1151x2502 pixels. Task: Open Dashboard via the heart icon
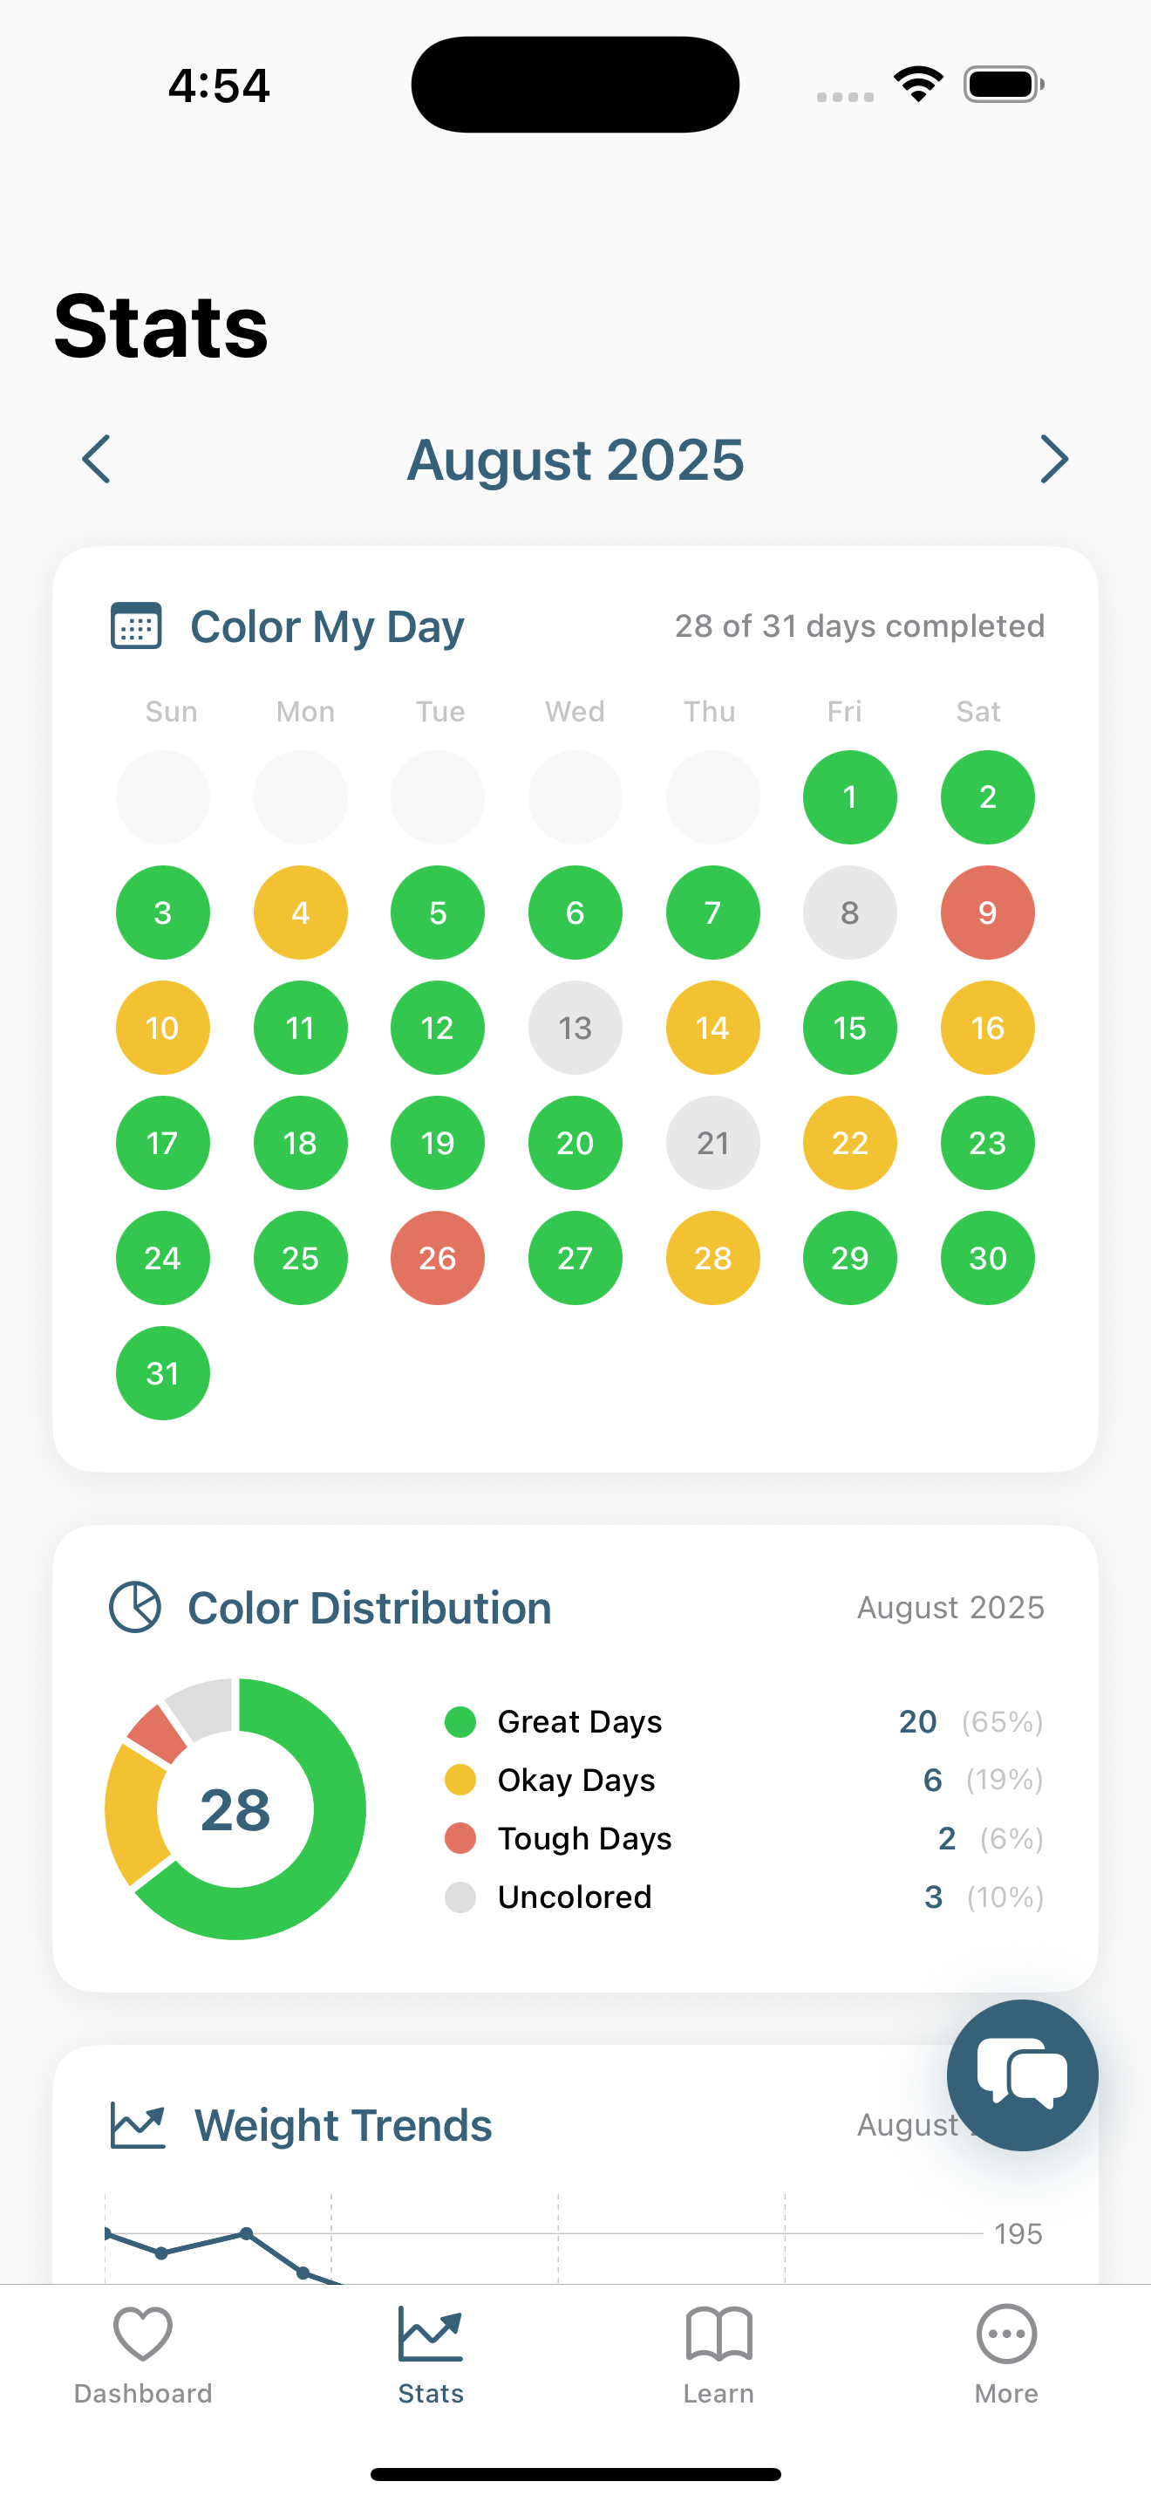pyautogui.click(x=143, y=2334)
